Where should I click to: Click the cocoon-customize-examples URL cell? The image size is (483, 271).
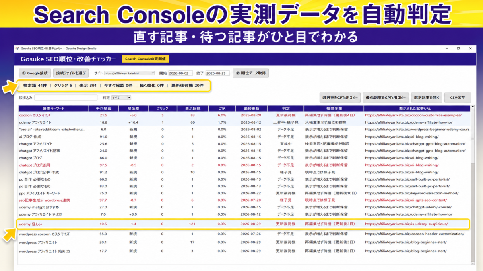[413, 115]
